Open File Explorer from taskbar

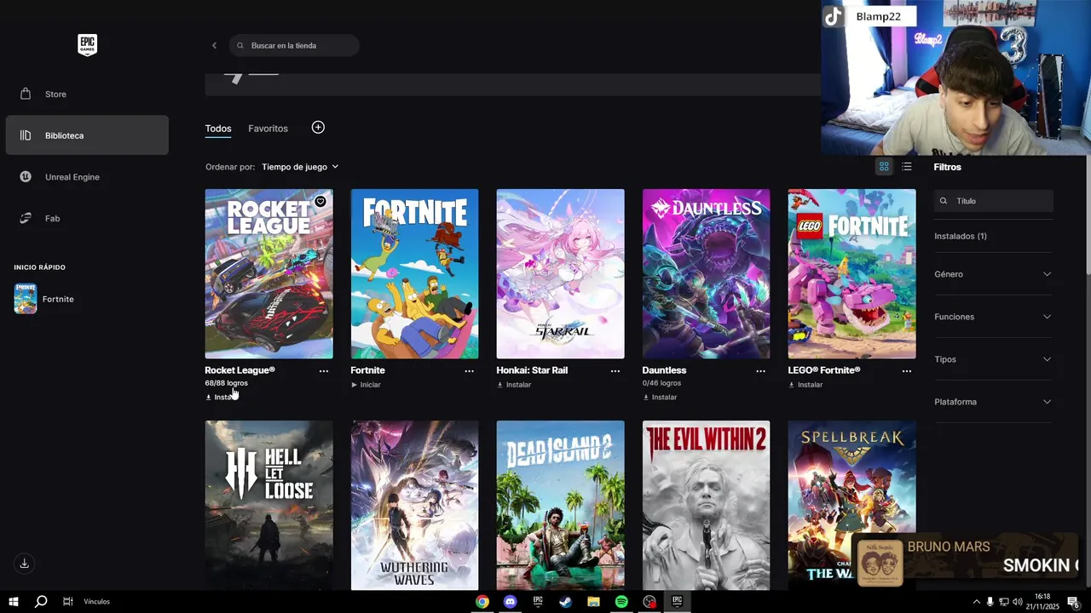tap(593, 602)
